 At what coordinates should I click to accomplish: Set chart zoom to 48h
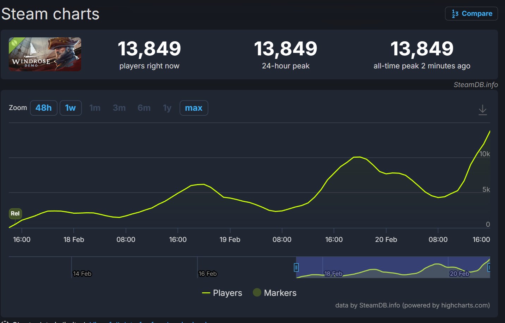coord(43,108)
